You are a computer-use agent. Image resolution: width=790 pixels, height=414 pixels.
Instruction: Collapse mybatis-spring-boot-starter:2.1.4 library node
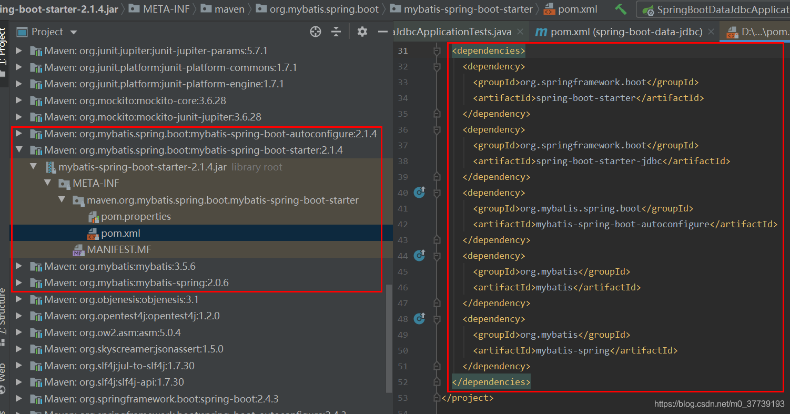pos(19,150)
